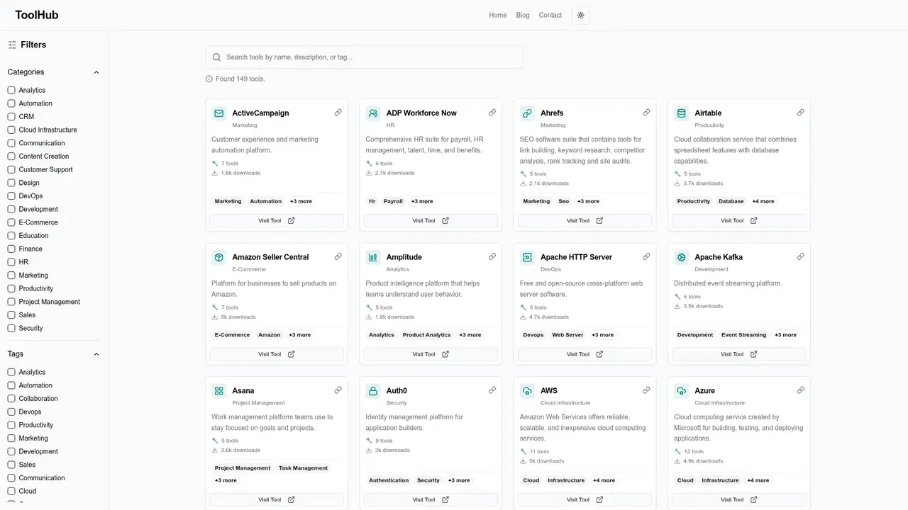Click the 'Found 149 tools.' text
908x510 pixels.
point(240,79)
